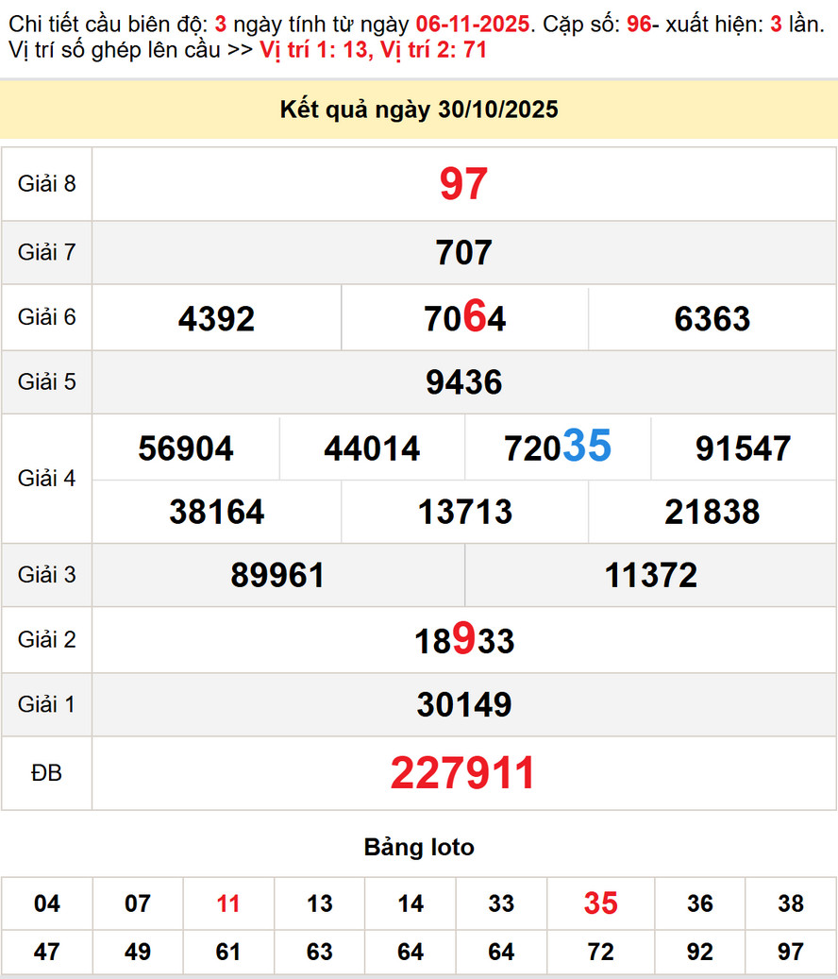The image size is (838, 979).
Task: Click the Giải 2 result 18933
Action: coord(463,641)
